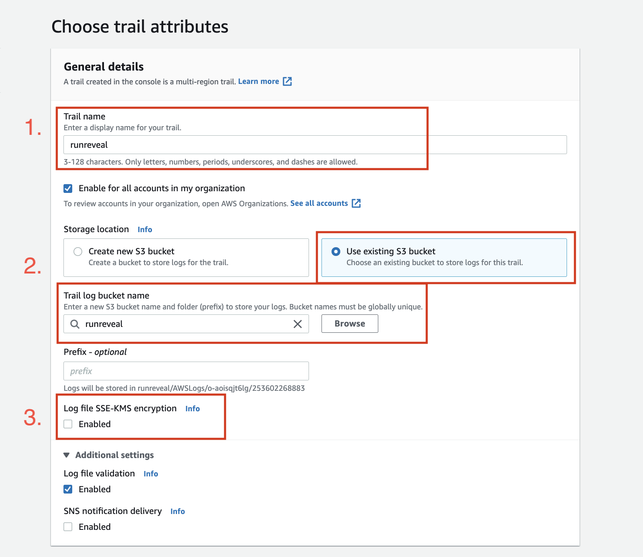Viewport: 643px width, 557px height.
Task: Click the Trail name text field
Action: [315, 145]
